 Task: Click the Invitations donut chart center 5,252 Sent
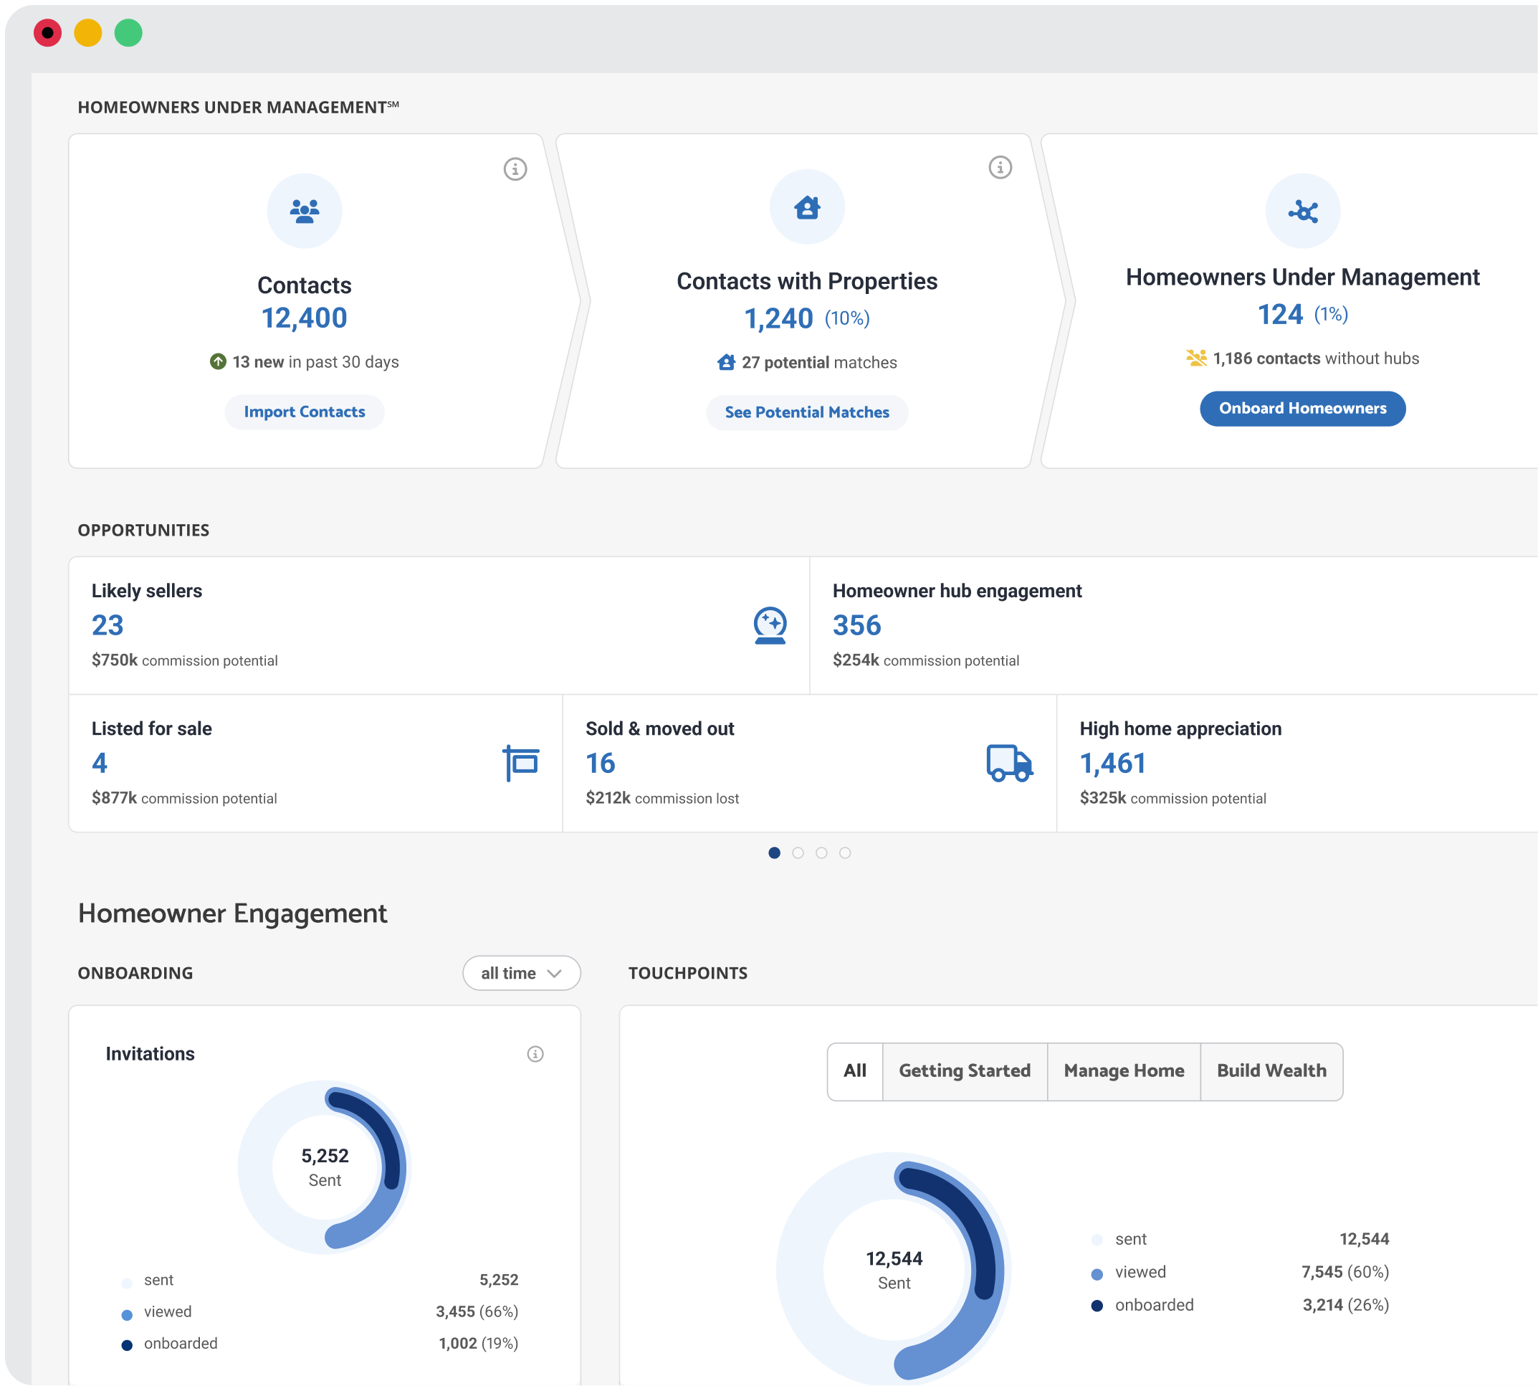click(325, 1167)
